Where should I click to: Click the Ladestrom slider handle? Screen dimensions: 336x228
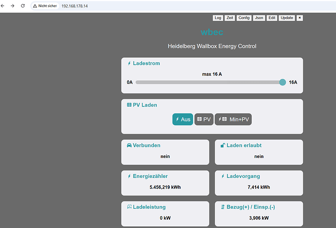(282, 82)
